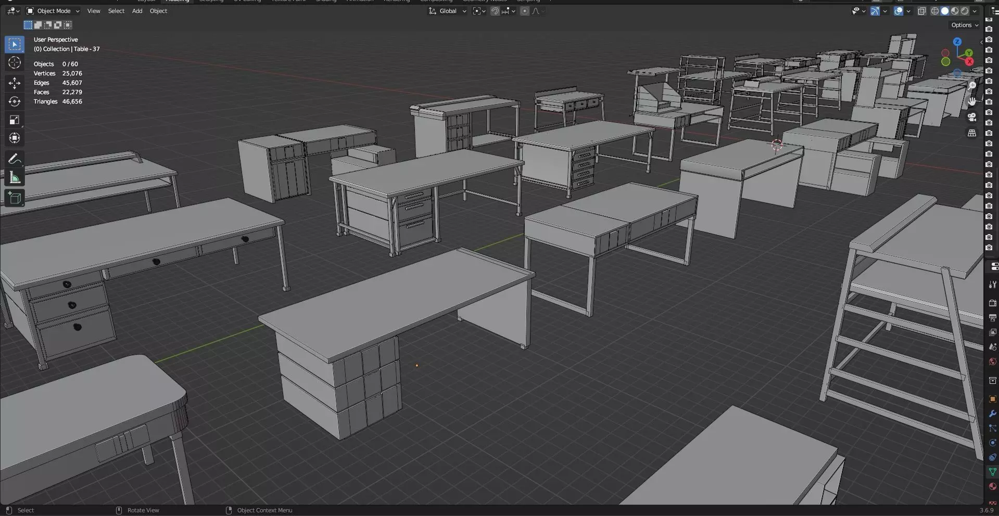Viewport: 999px width, 516px height.
Task: Set selection mode to Extend
Action: click(x=38, y=25)
